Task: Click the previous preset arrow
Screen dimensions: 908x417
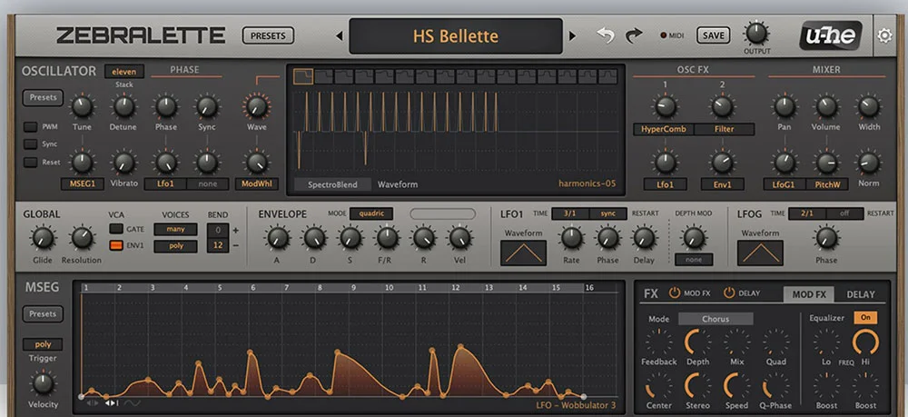Action: tap(340, 36)
